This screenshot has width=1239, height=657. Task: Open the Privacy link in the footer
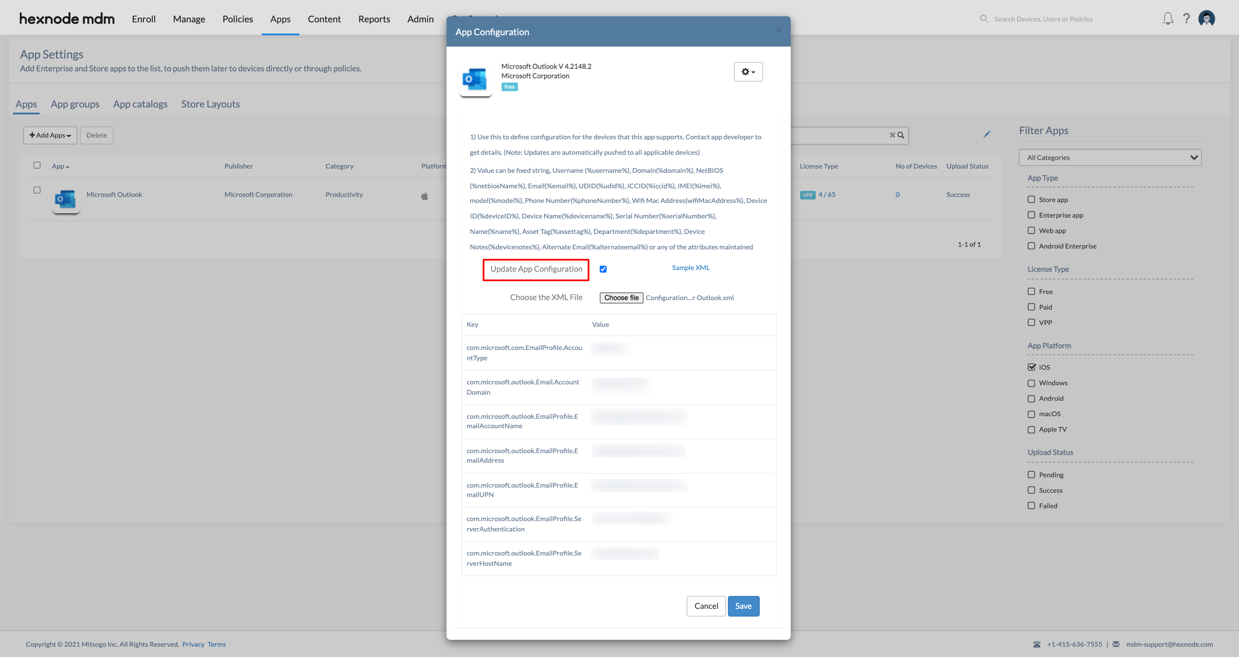[193, 644]
